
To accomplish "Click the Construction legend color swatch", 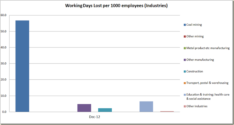I will 185,71.
